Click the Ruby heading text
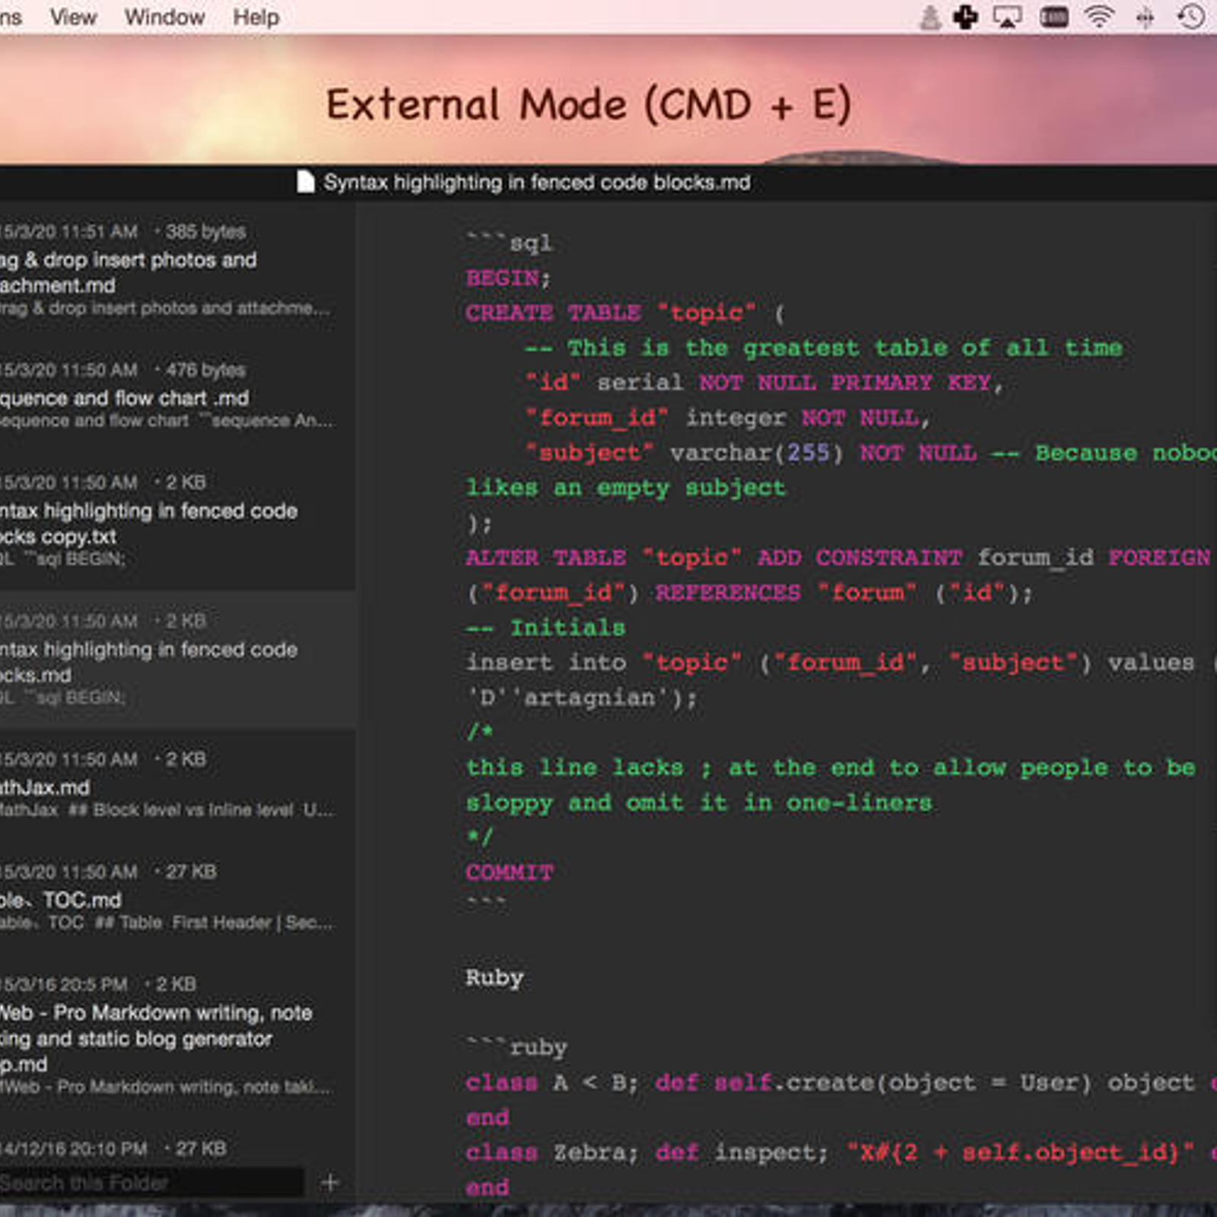Screen dimensions: 1217x1217 [x=494, y=977]
